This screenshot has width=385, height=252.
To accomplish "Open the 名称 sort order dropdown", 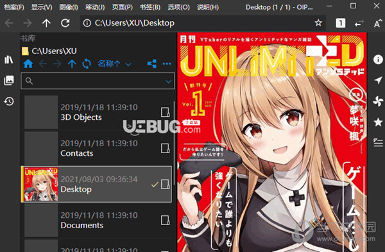I will pyautogui.click(x=114, y=64).
